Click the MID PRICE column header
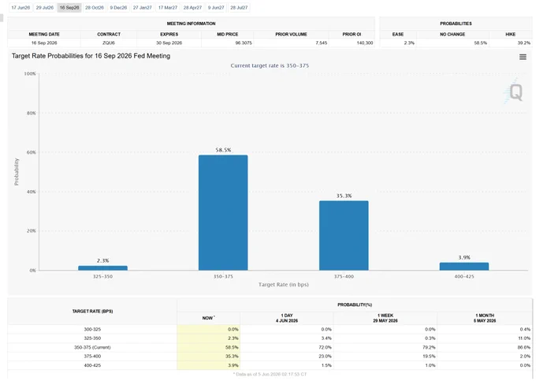Viewport: 536px width, 381px height. point(227,34)
